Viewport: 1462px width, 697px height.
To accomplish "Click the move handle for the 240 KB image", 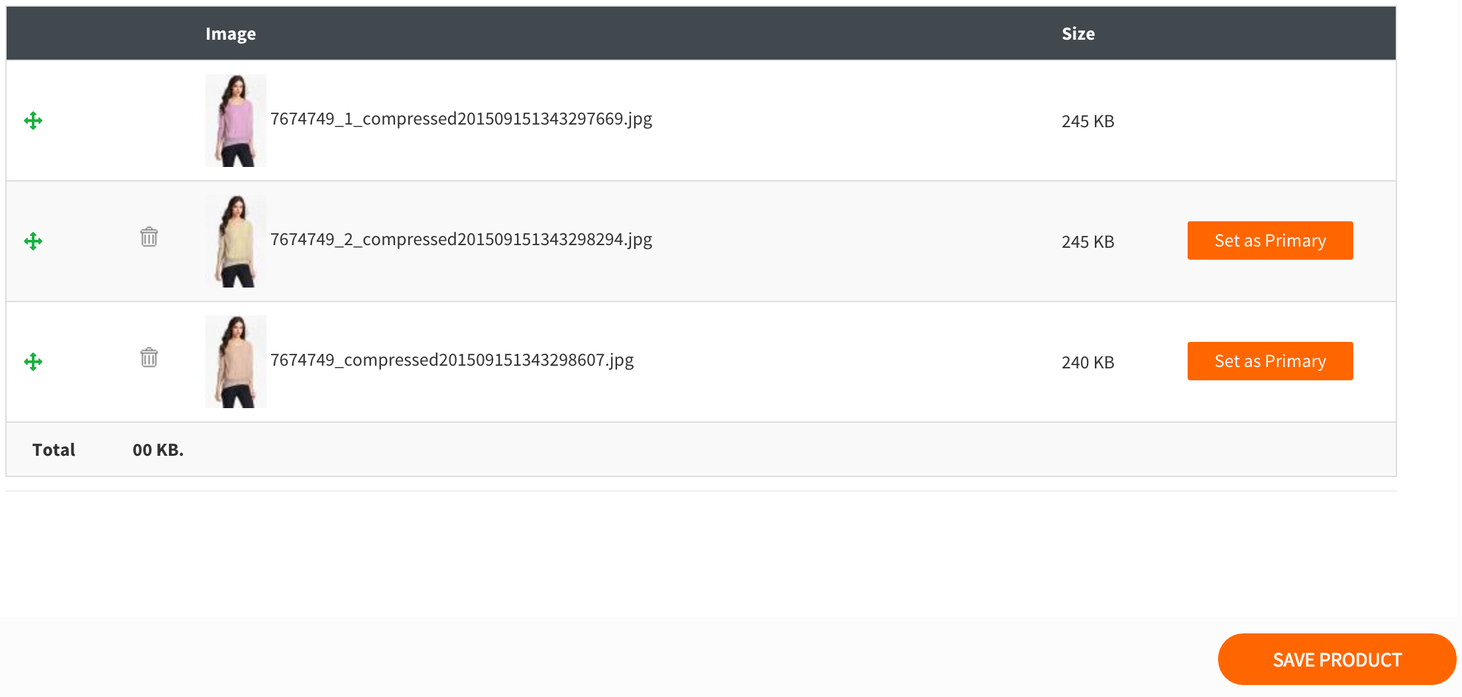I will click(33, 362).
